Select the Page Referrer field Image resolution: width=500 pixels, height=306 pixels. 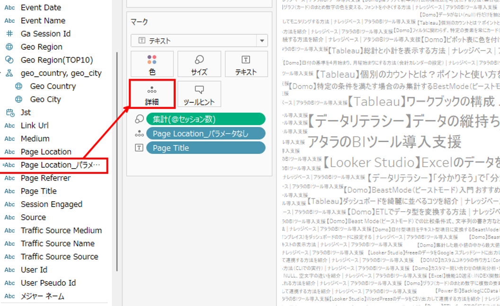pyautogui.click(x=45, y=178)
